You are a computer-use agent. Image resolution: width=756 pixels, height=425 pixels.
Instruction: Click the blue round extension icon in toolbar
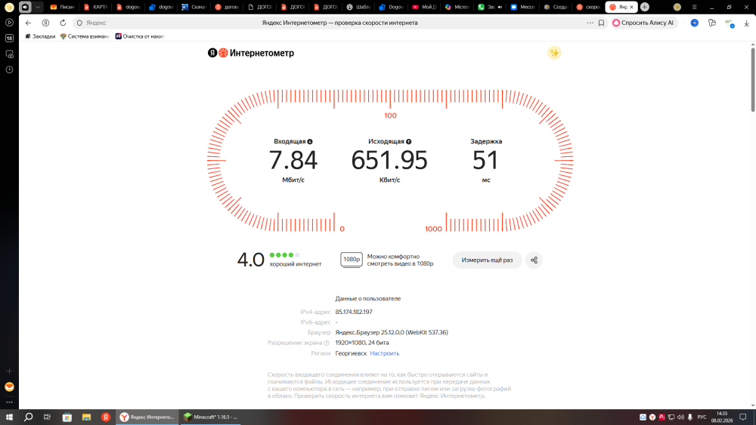click(694, 23)
